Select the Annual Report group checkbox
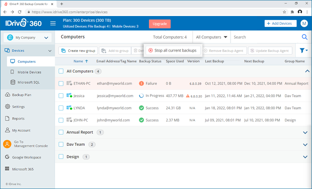Viewport: 312px width, 189px height. tap(61, 132)
